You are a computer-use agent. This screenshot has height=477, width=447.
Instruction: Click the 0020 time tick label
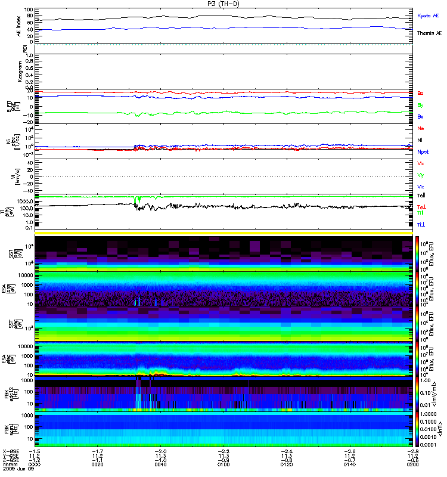tap(97, 464)
